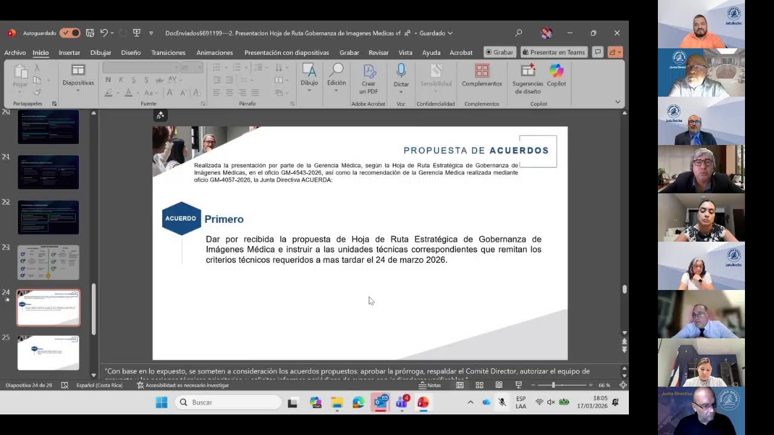
Task: Switch to the Revisar tab
Action: (379, 53)
